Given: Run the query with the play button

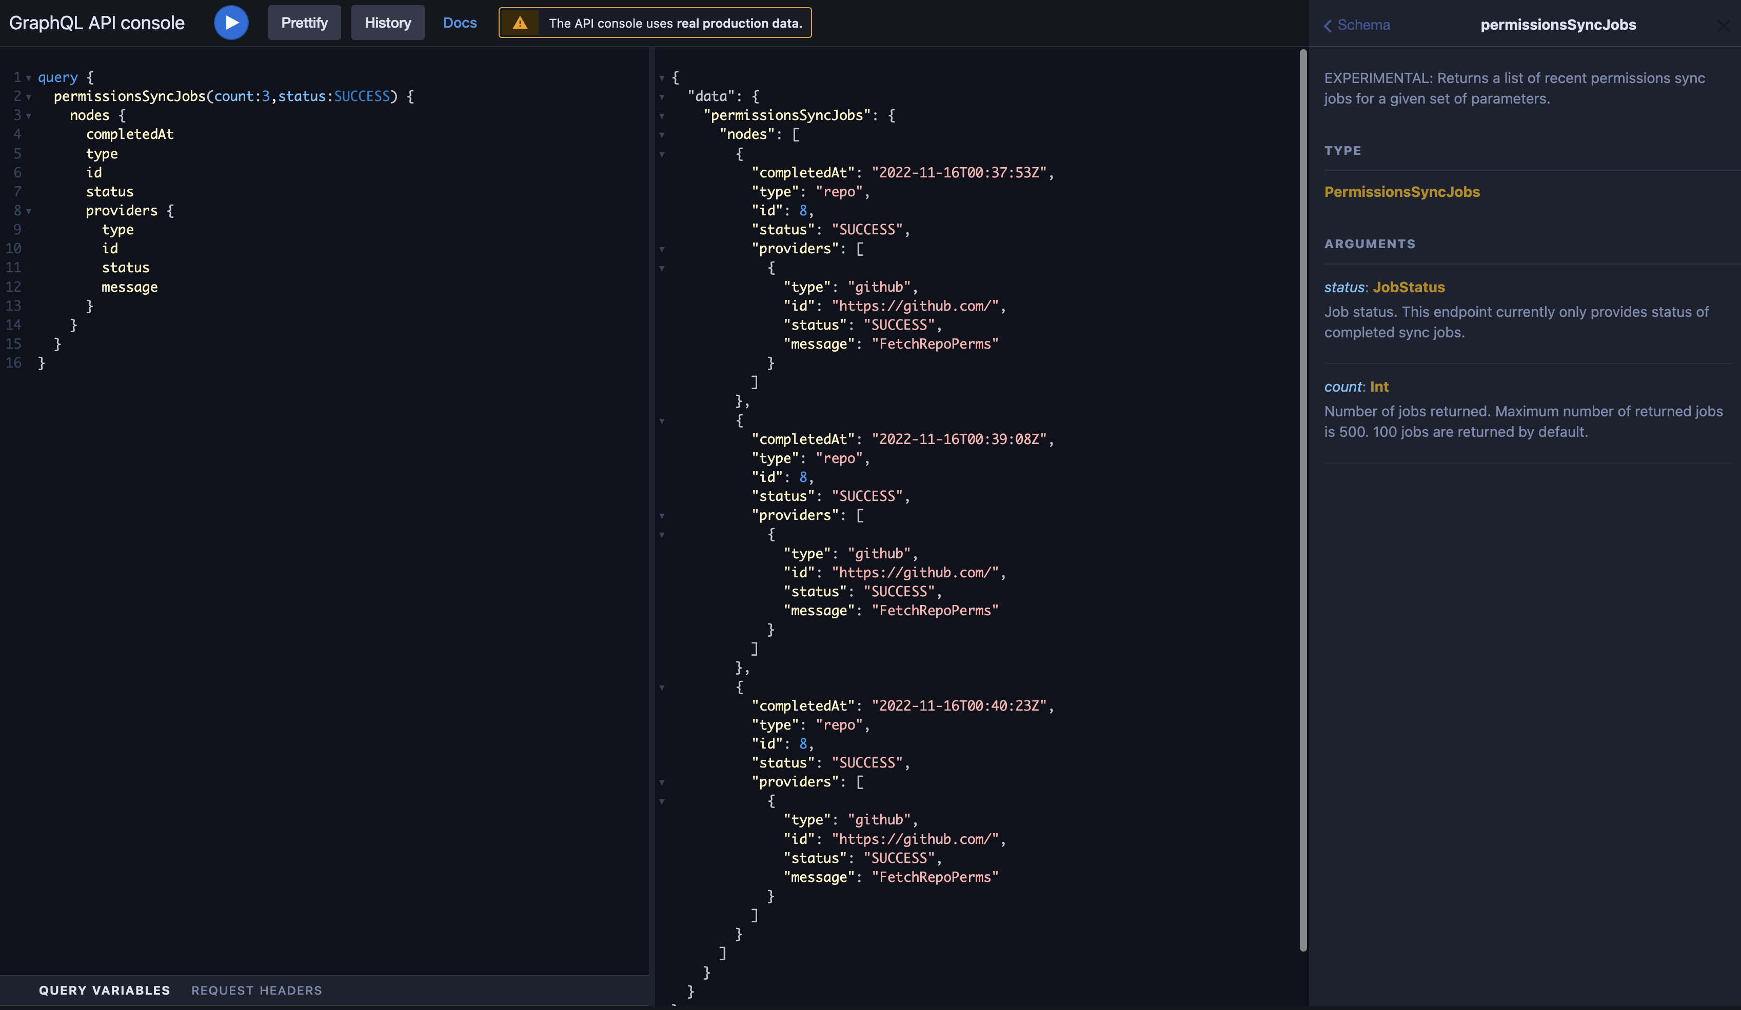Looking at the screenshot, I should 231,23.
